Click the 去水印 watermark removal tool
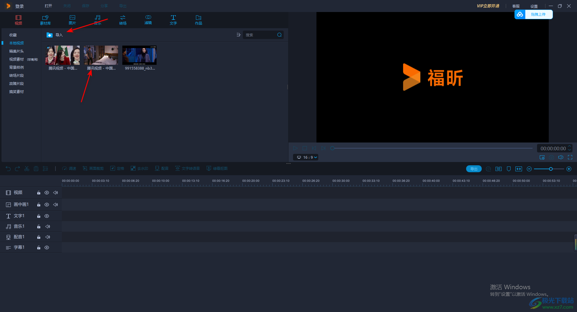577x312 pixels. click(x=139, y=169)
